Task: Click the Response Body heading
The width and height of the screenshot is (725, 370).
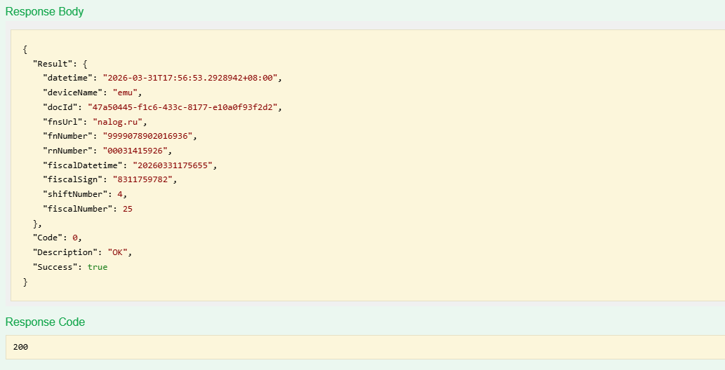Action: [x=44, y=12]
